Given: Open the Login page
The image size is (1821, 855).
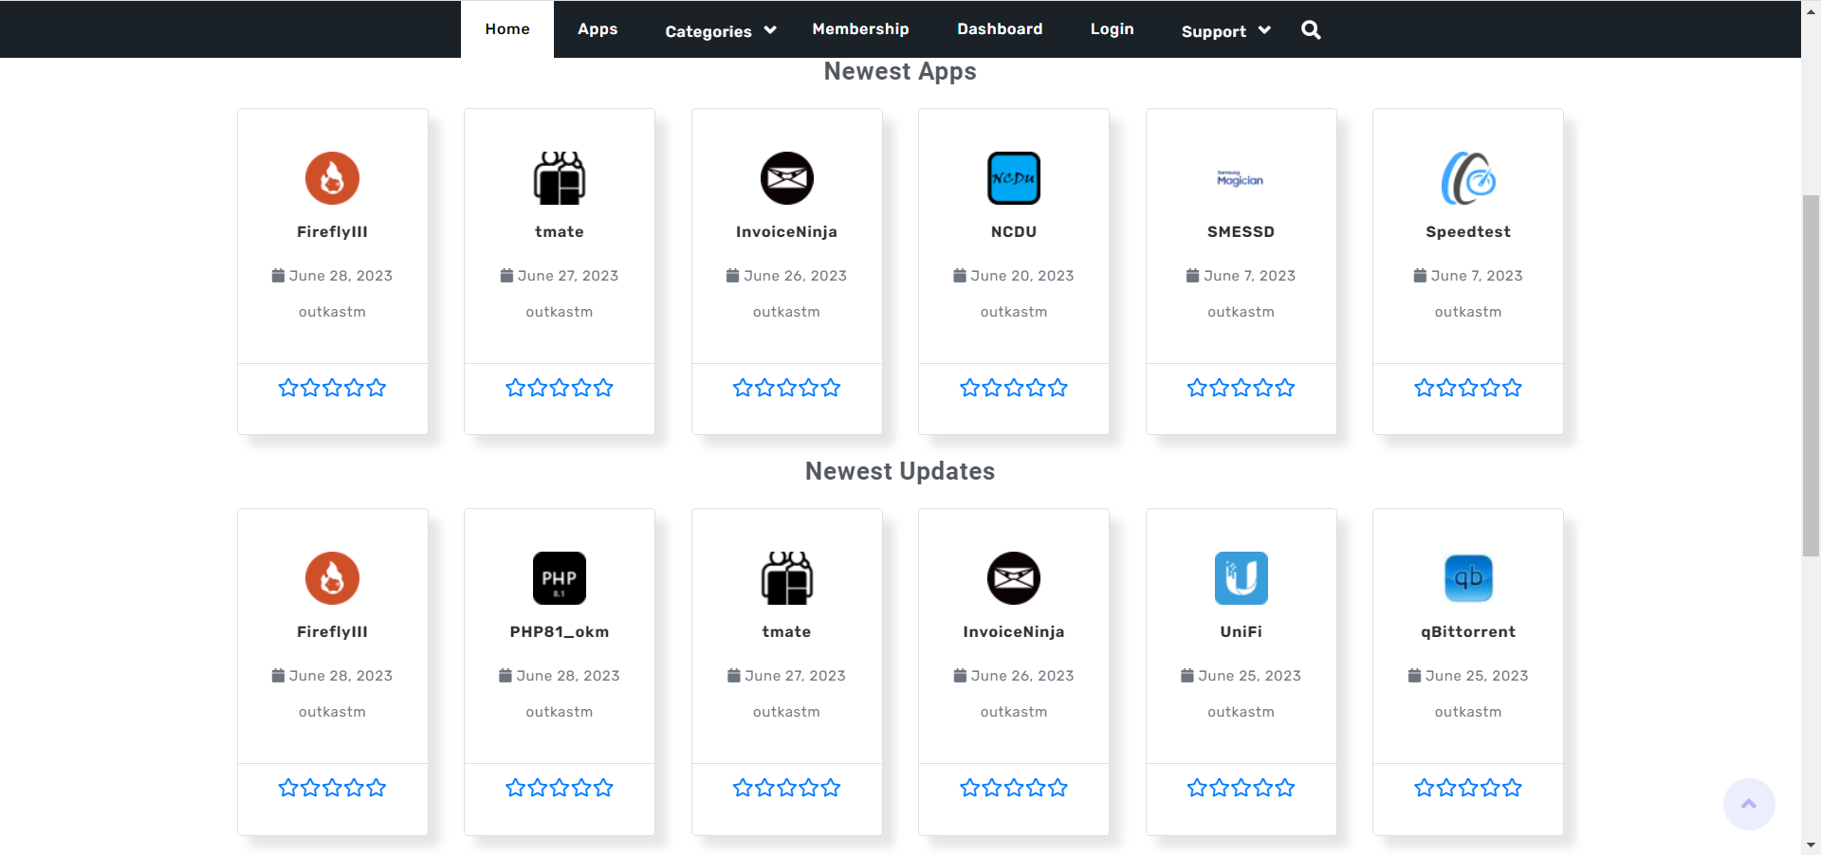Looking at the screenshot, I should [1112, 29].
